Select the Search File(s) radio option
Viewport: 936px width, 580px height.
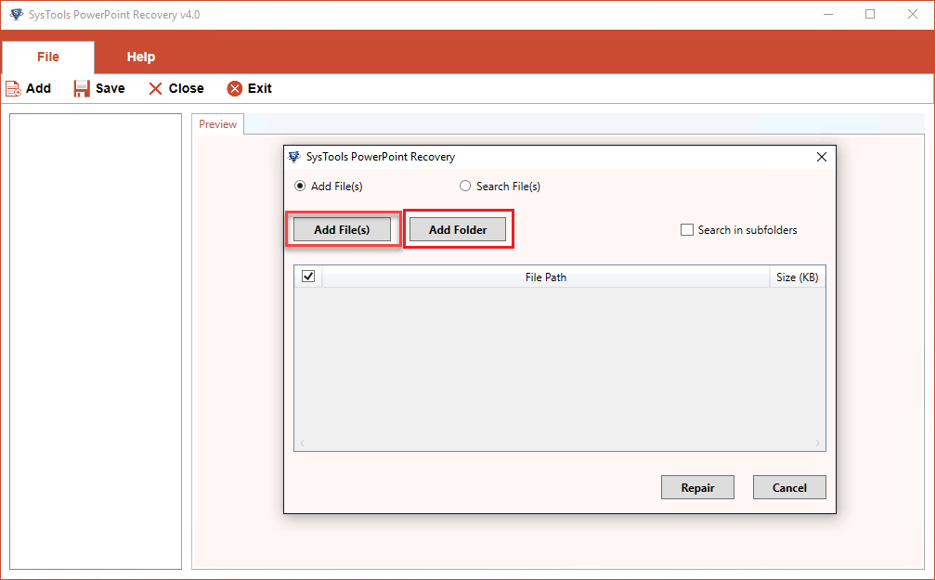coord(465,187)
